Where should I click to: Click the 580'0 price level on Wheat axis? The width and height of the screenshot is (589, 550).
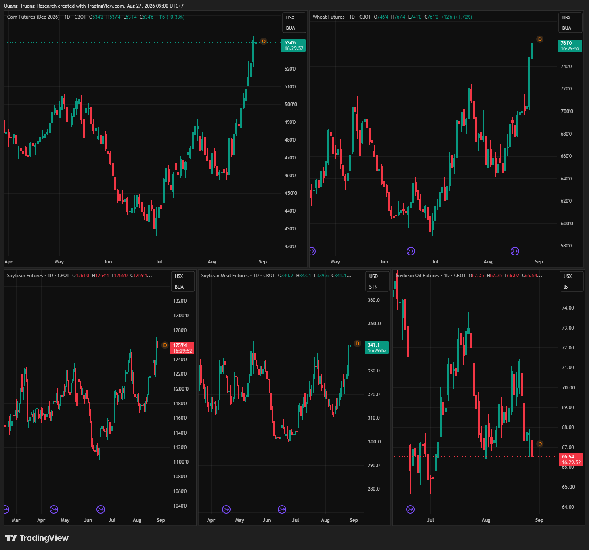point(566,246)
